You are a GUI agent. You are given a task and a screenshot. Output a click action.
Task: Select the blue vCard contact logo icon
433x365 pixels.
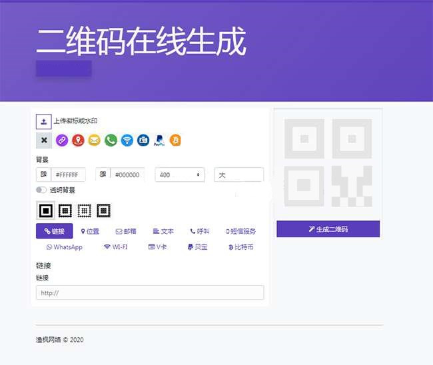[x=143, y=141]
